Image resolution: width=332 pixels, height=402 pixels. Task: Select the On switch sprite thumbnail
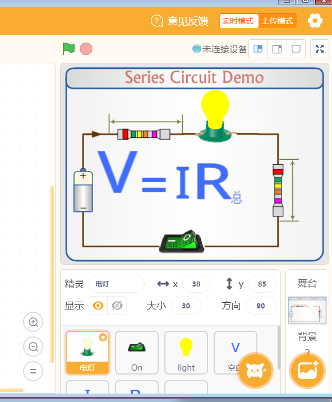pos(137,353)
